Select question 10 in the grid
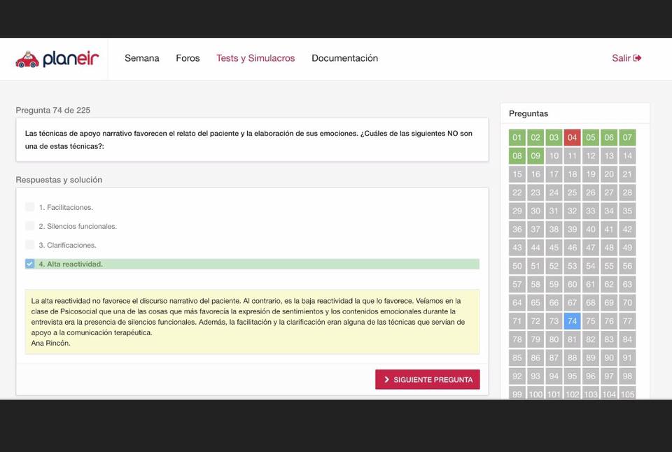 [554, 156]
